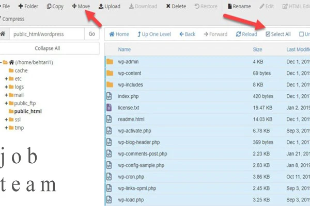This screenshot has height=206, width=310.
Task: Click the Upload toolbar button
Action: pos(110,7)
